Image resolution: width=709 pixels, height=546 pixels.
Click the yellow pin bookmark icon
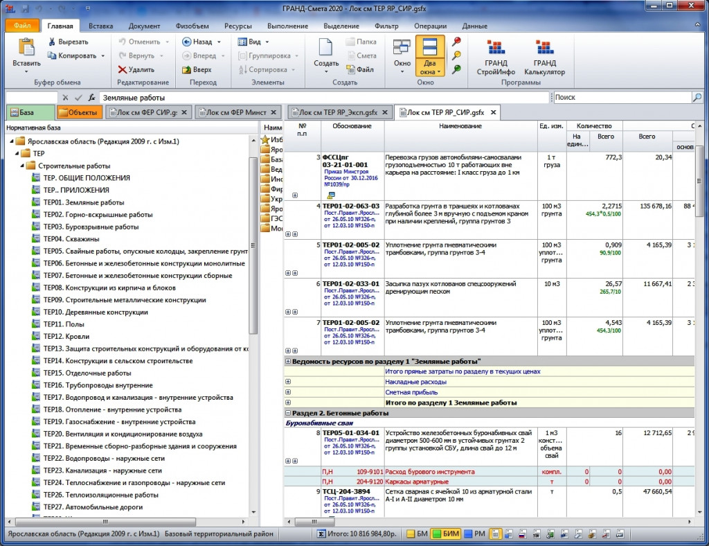(x=457, y=55)
